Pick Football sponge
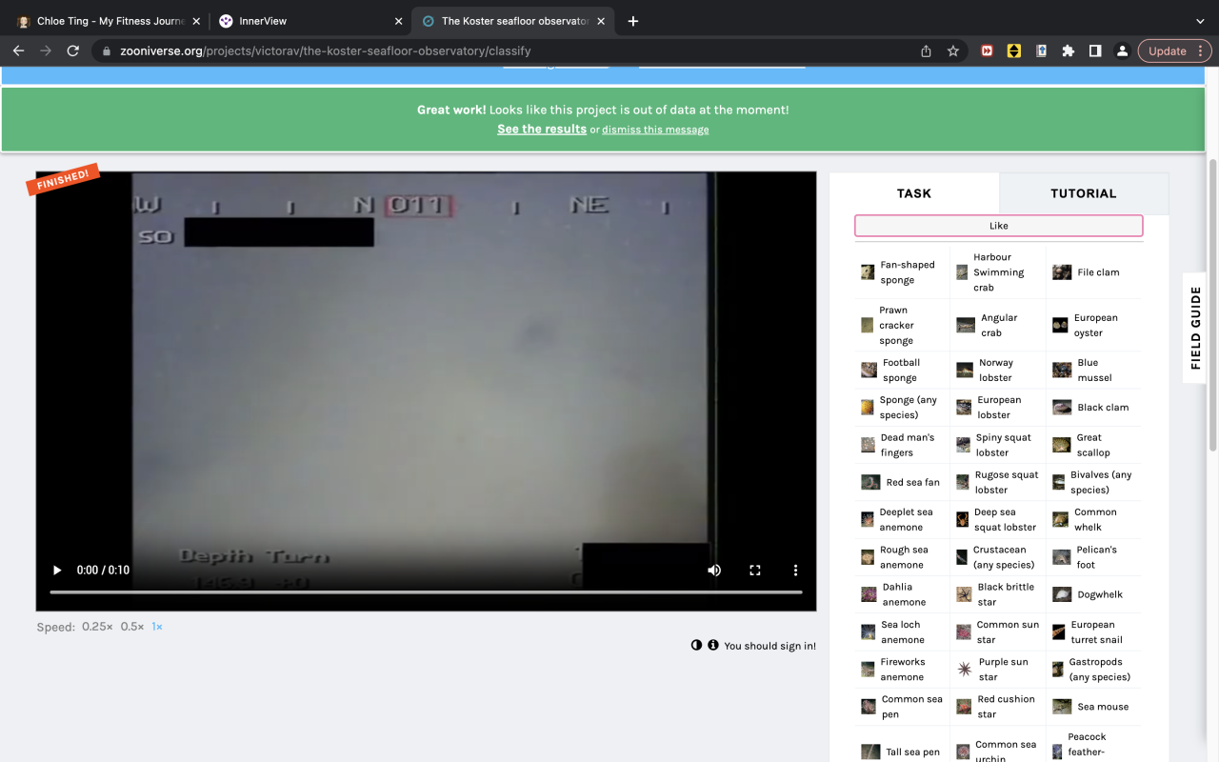This screenshot has height=762, width=1219. [x=903, y=370]
